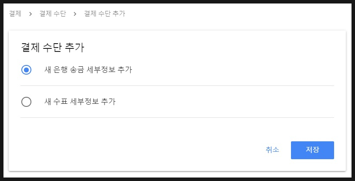Click the empty right side of the bank transfer row
355x181 pixels.
coord(233,70)
